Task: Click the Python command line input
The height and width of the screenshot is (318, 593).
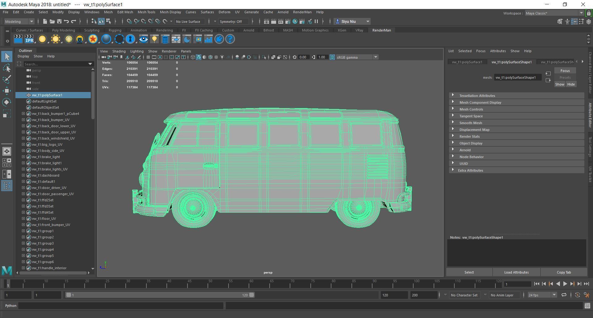Action: [121, 306]
